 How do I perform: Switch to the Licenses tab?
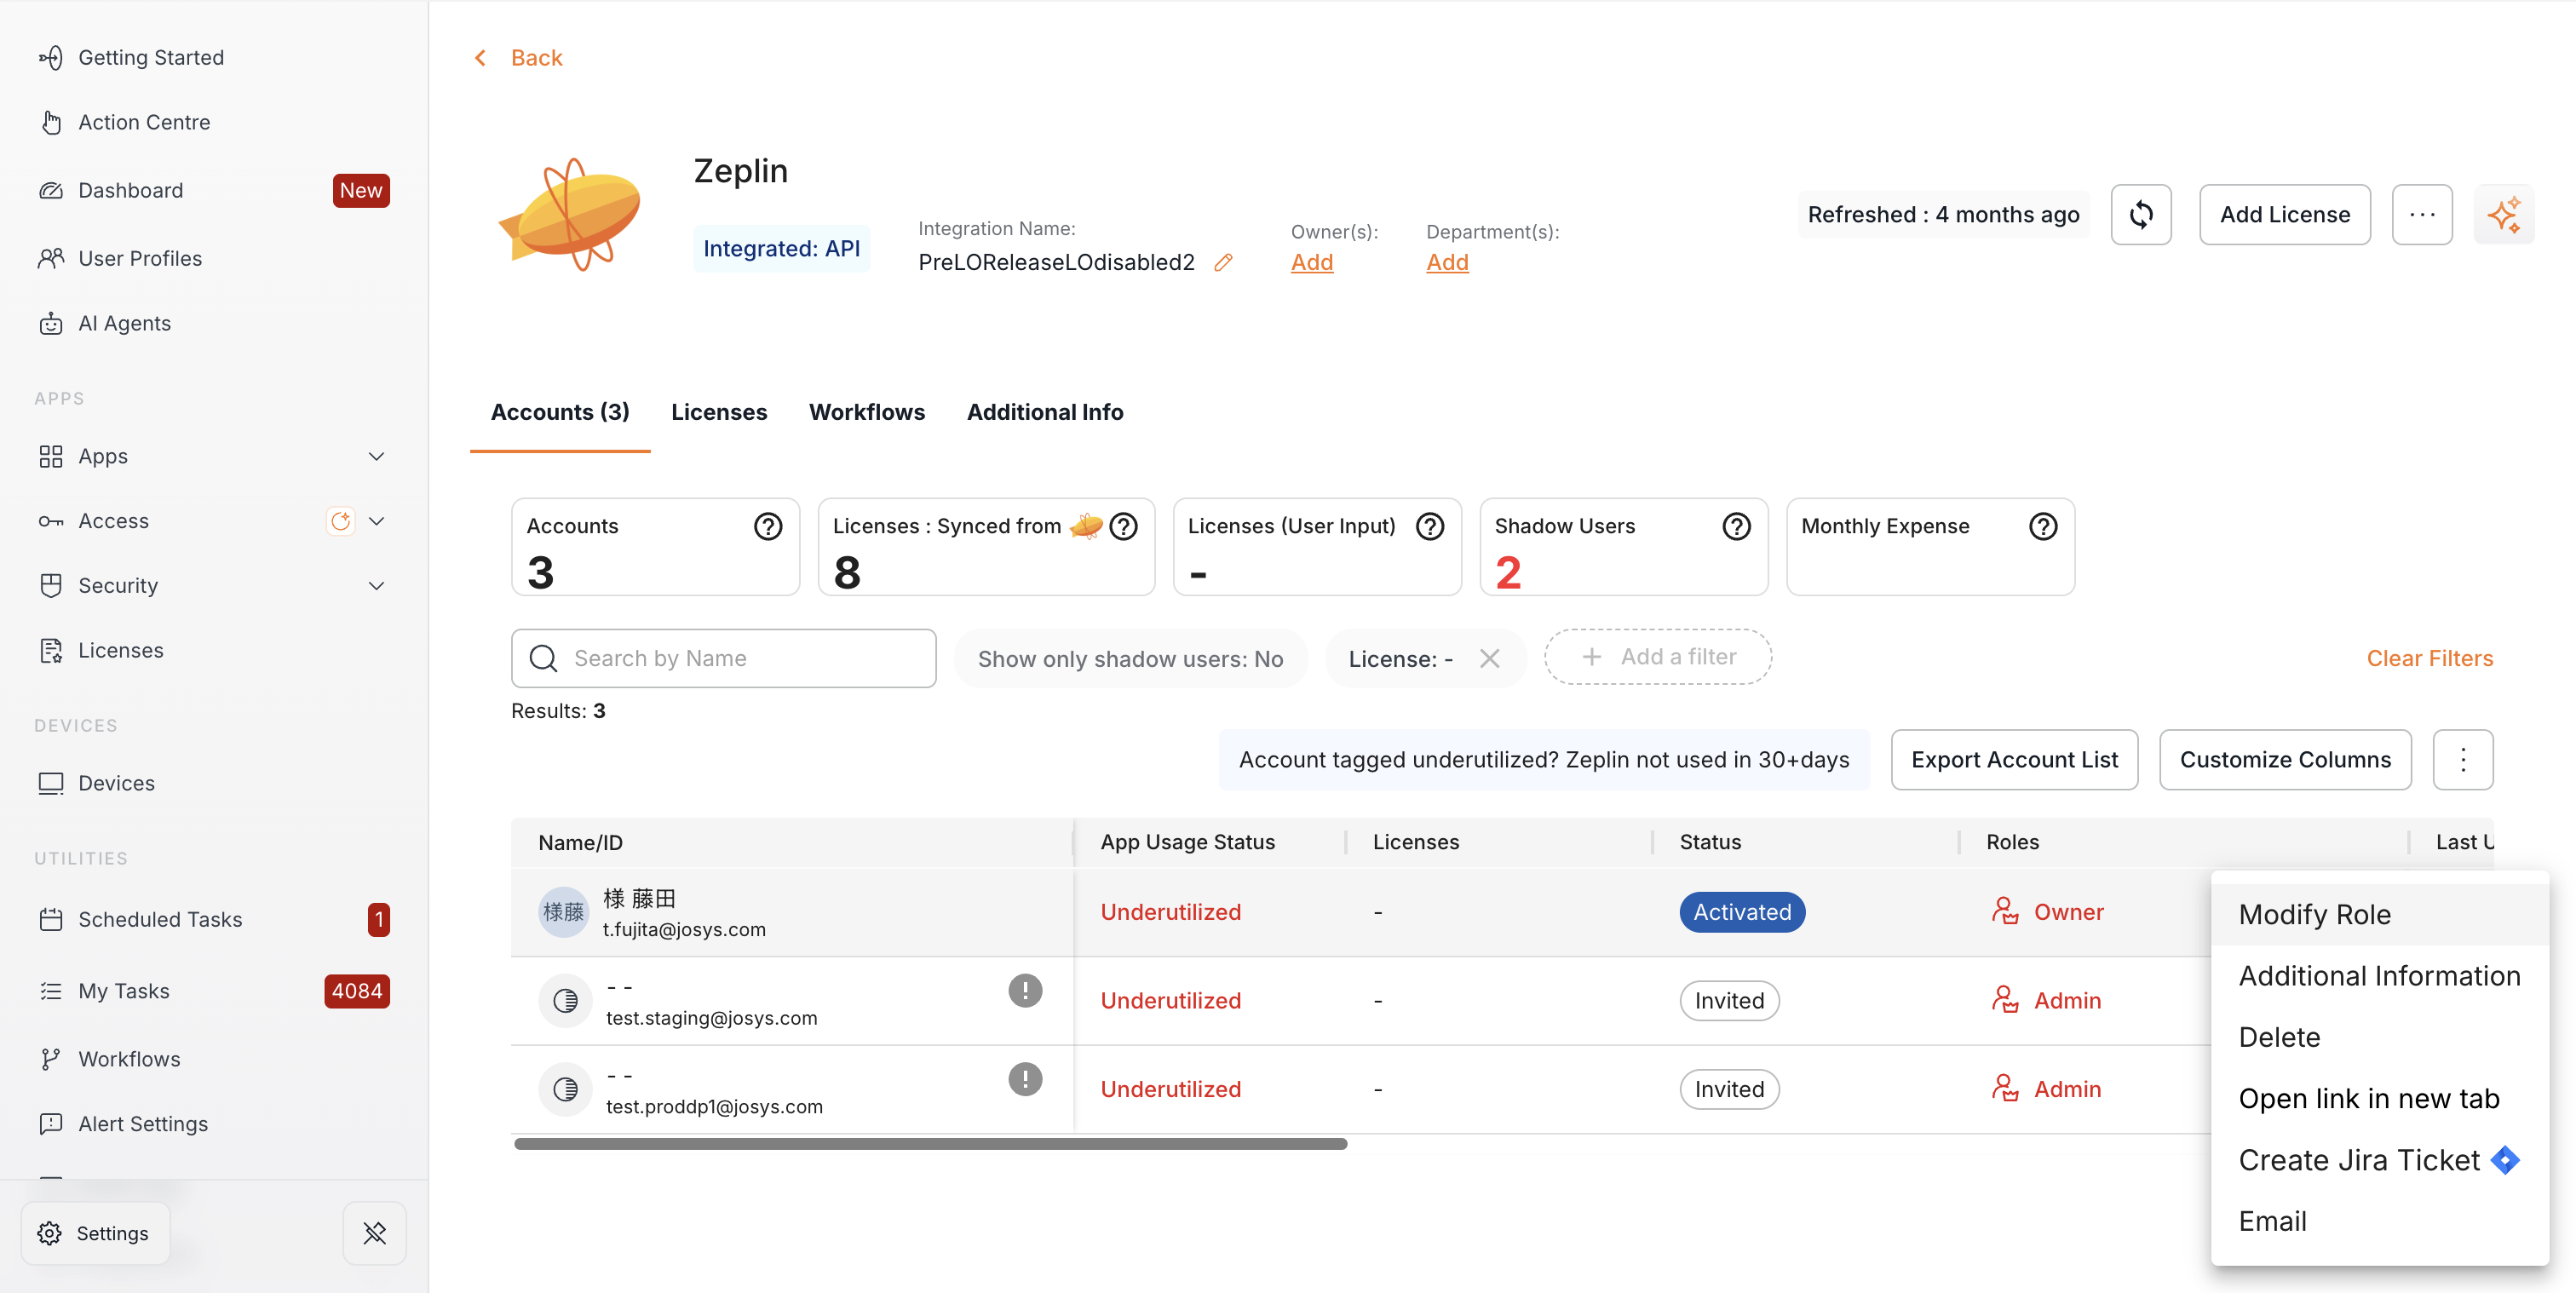tap(719, 412)
